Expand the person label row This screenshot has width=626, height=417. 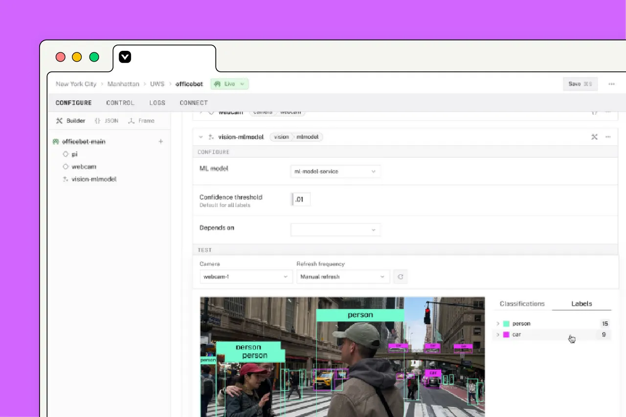tap(497, 324)
